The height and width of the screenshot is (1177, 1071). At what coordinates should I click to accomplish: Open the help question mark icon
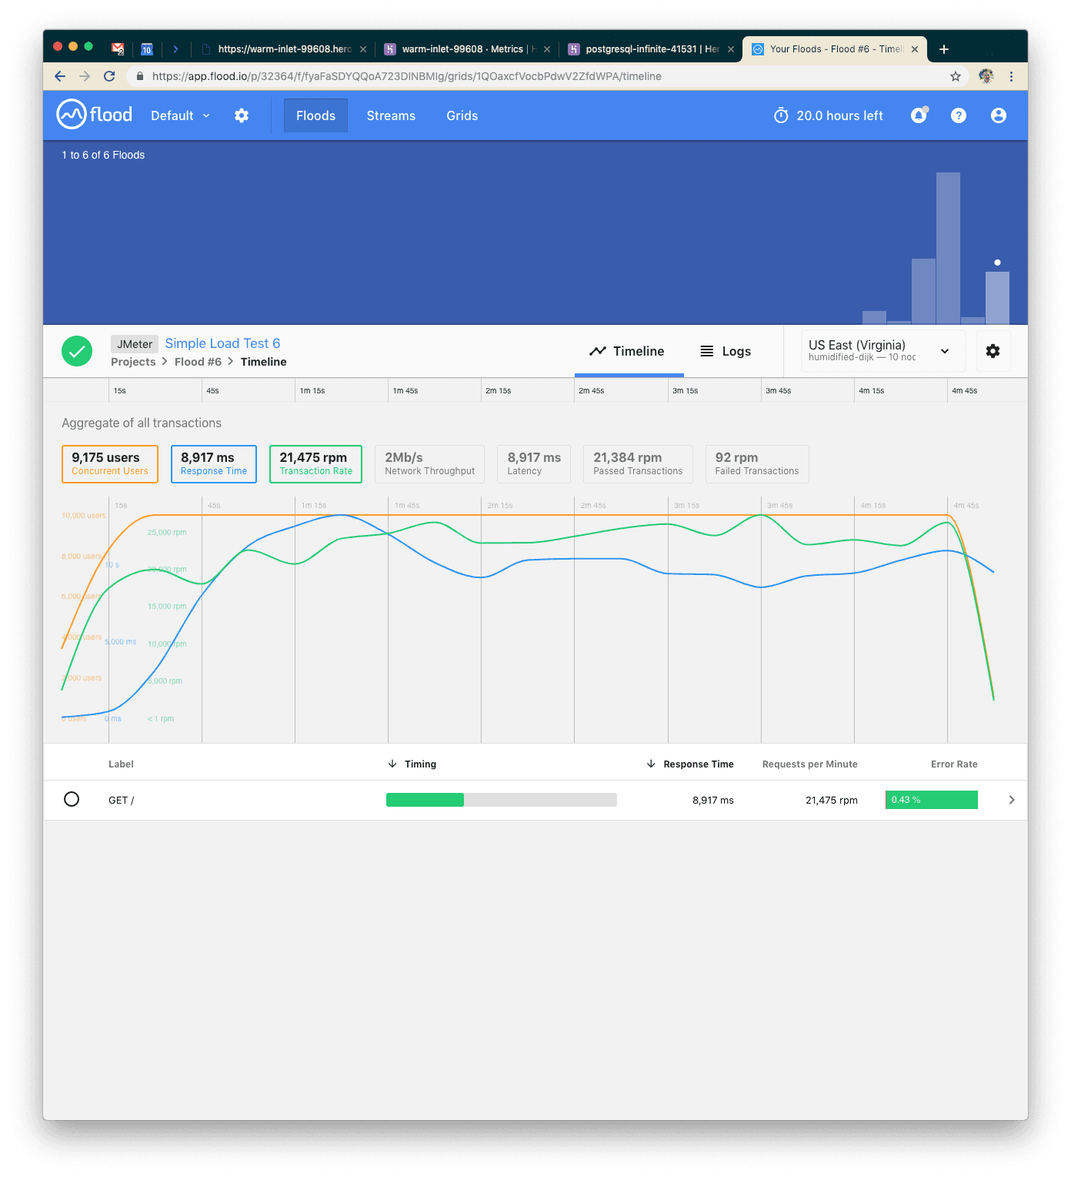(958, 115)
